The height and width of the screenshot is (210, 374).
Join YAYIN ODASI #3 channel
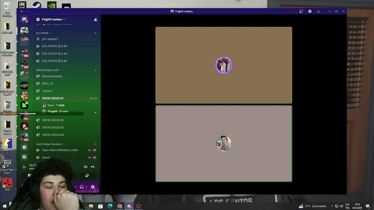pyautogui.click(x=66, y=127)
